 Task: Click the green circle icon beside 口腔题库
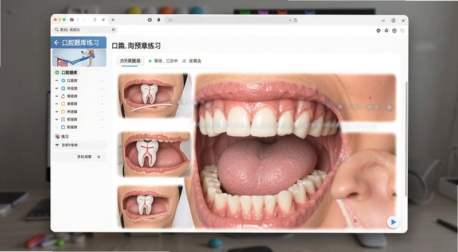(x=57, y=72)
